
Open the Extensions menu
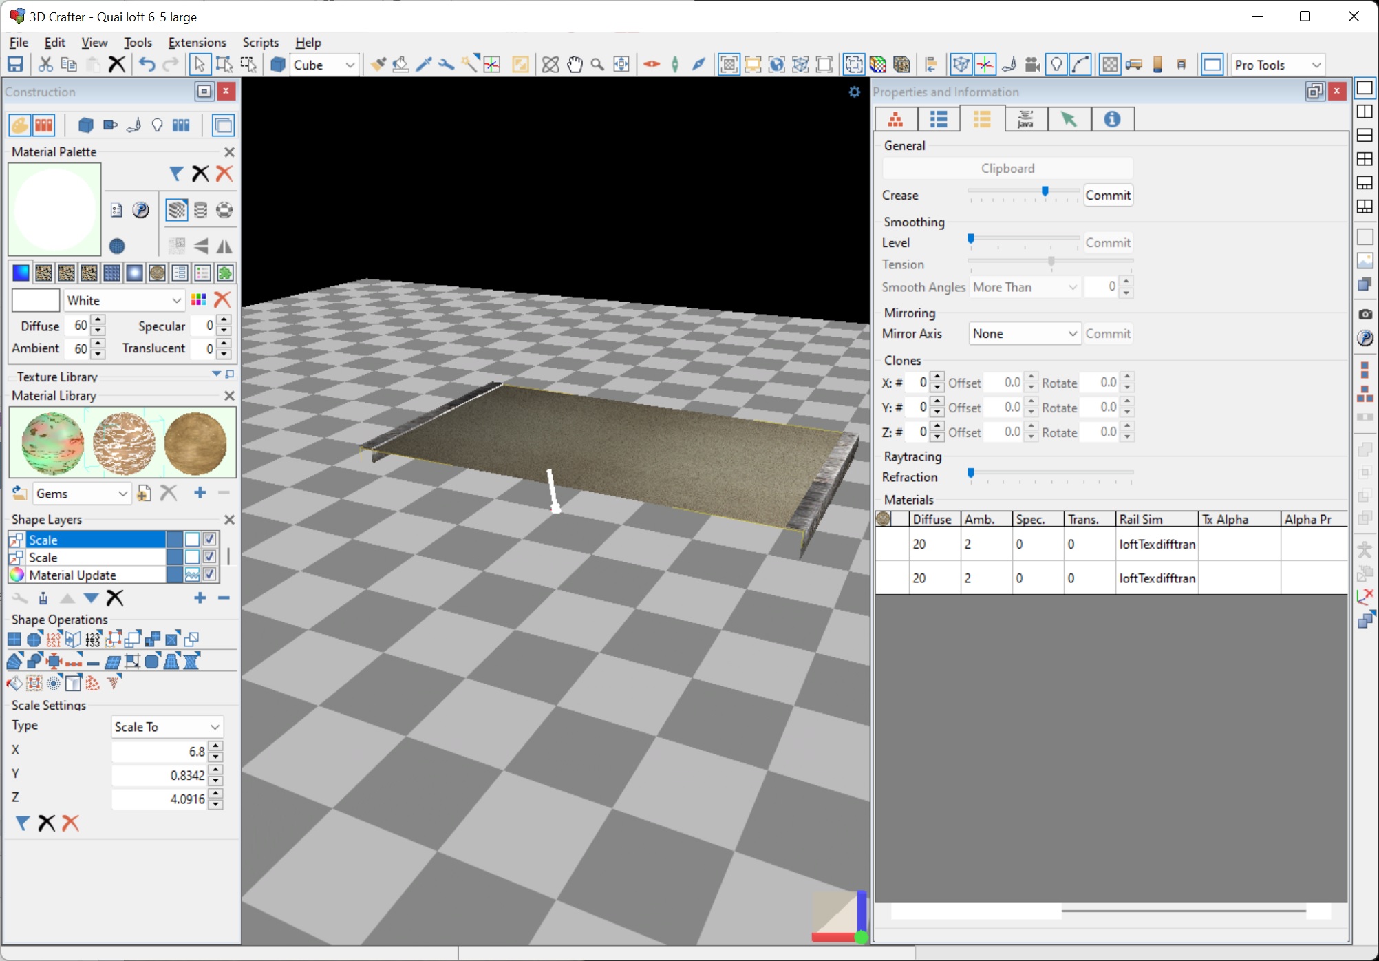[x=197, y=43]
